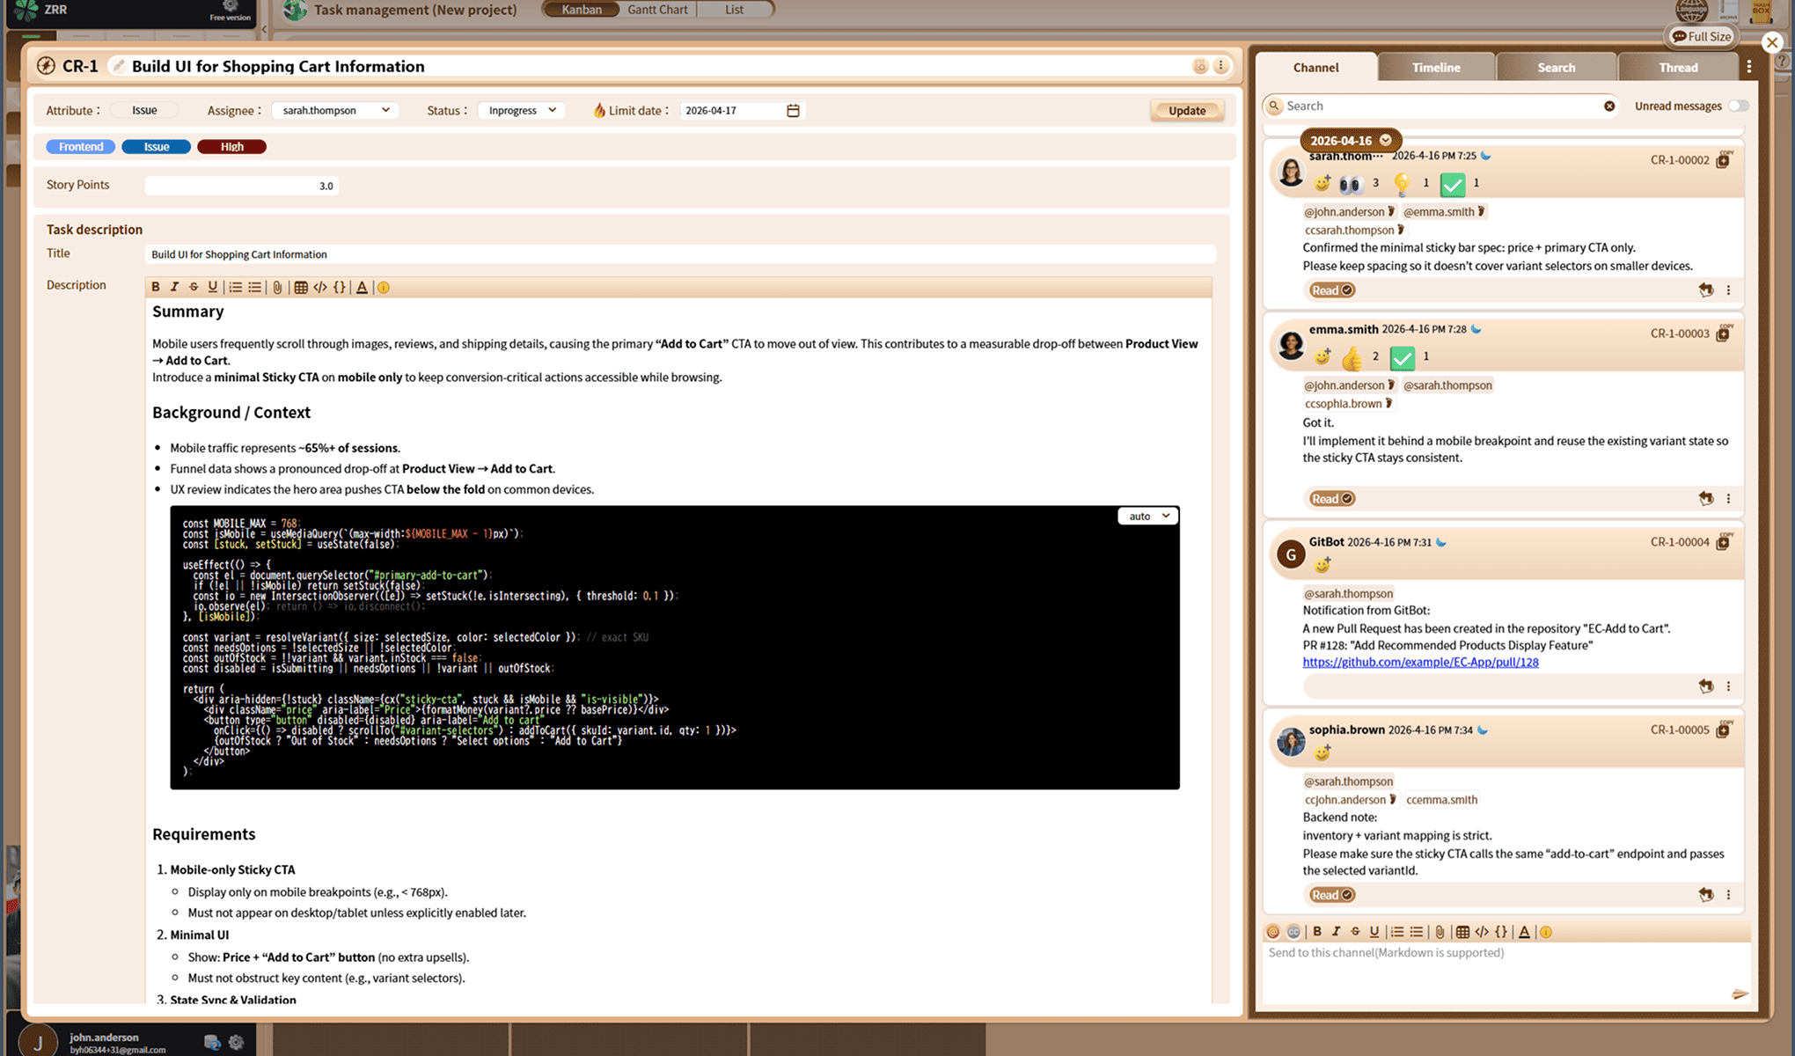Open more options on sophia.brown's message
This screenshot has width=1795, height=1056.
point(1729,894)
